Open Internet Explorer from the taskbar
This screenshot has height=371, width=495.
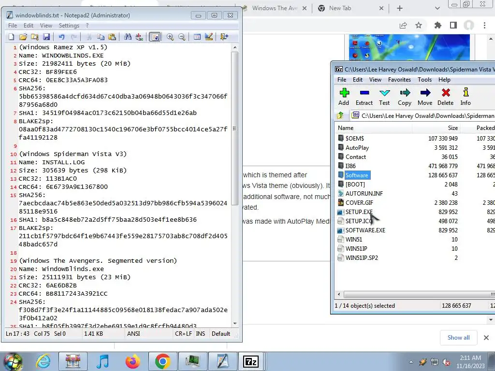click(x=43, y=361)
